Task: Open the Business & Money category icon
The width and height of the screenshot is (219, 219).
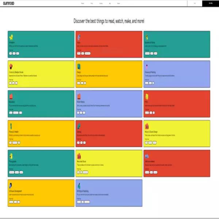Action: (147, 37)
